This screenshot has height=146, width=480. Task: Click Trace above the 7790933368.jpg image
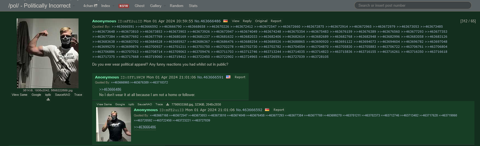[159, 104]
